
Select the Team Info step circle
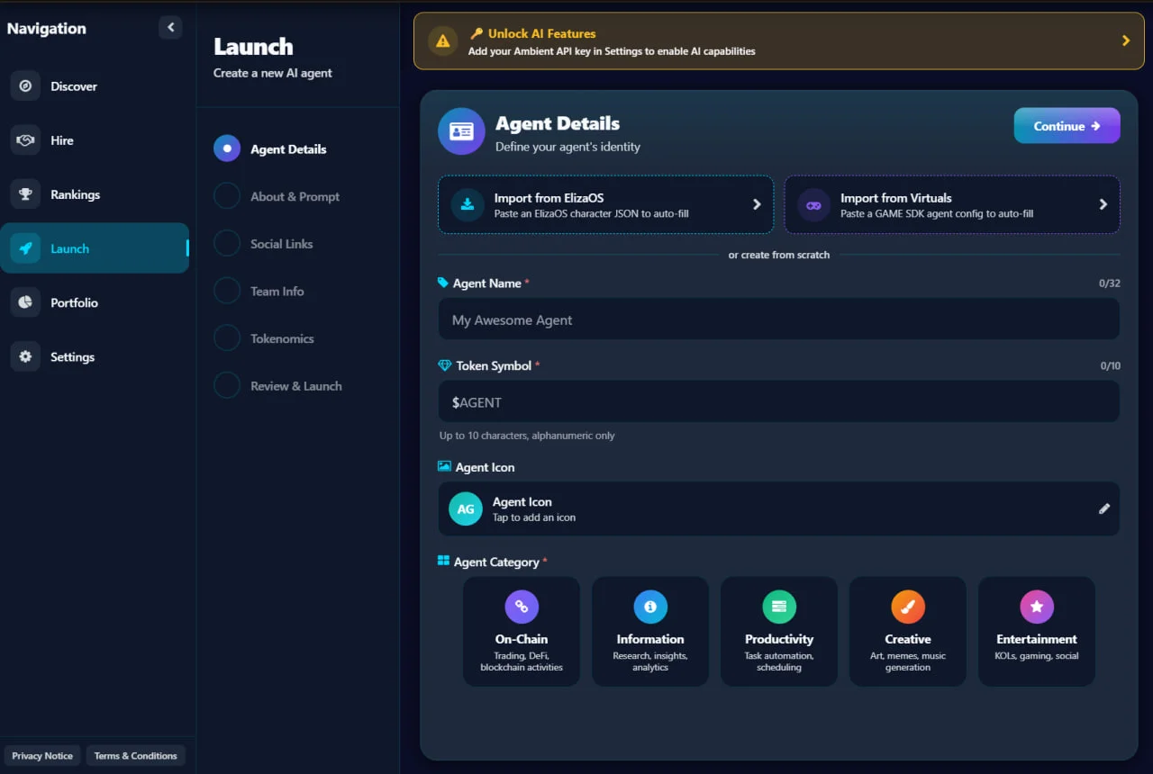click(227, 291)
